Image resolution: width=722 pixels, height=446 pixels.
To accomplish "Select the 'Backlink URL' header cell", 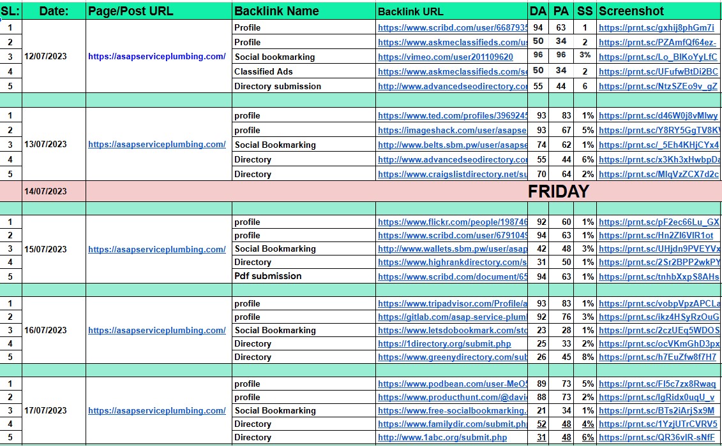I will click(452, 11).
